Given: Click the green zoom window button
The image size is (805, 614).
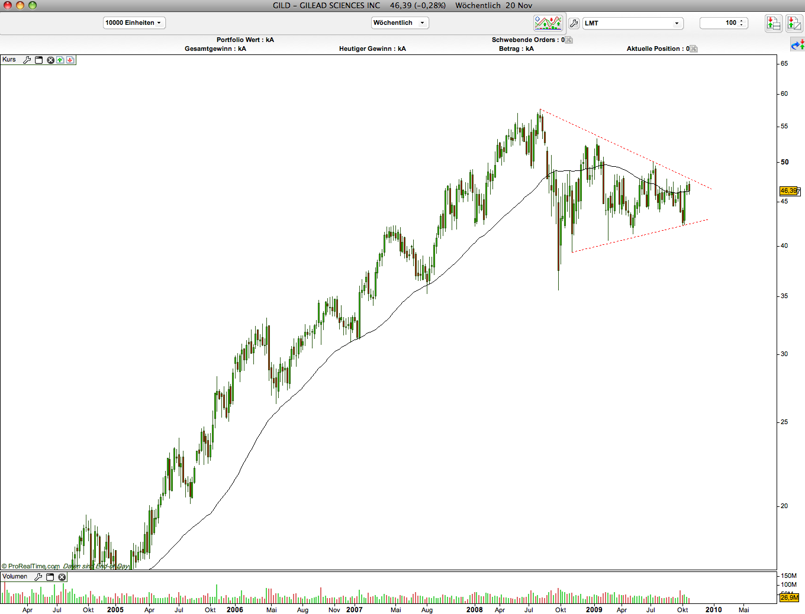Looking at the screenshot, I should coord(32,5).
